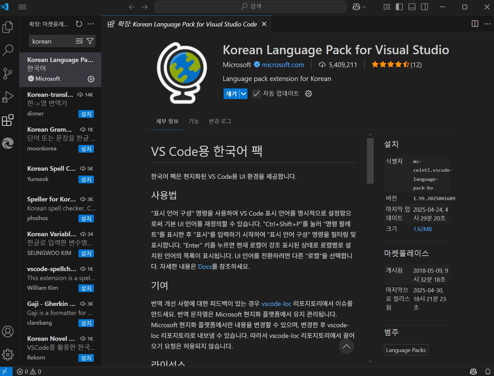Open Customize Layout icon
This screenshot has width=494, height=376.
click(387, 7)
